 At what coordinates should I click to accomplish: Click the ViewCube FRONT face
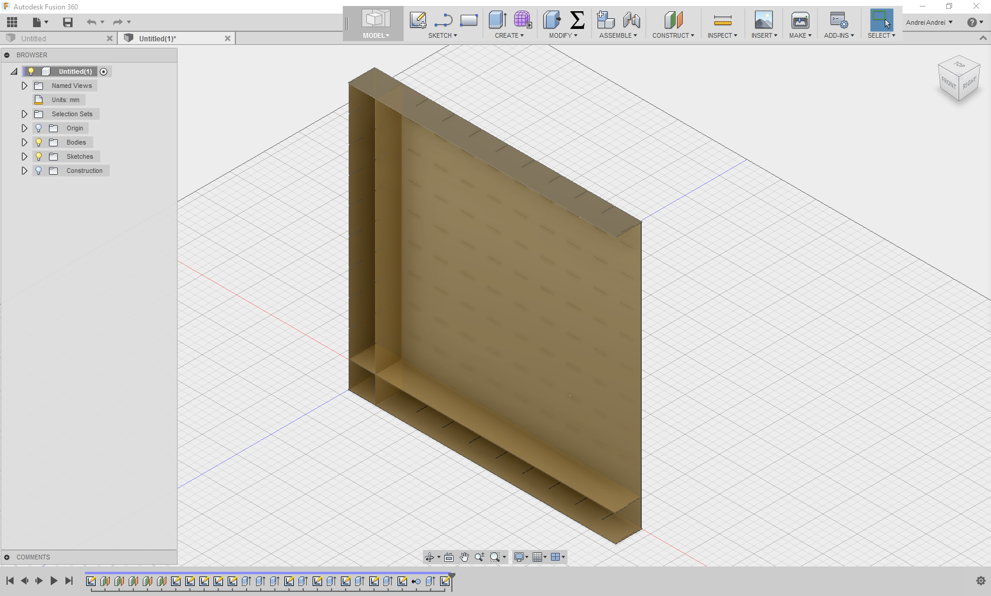(949, 82)
